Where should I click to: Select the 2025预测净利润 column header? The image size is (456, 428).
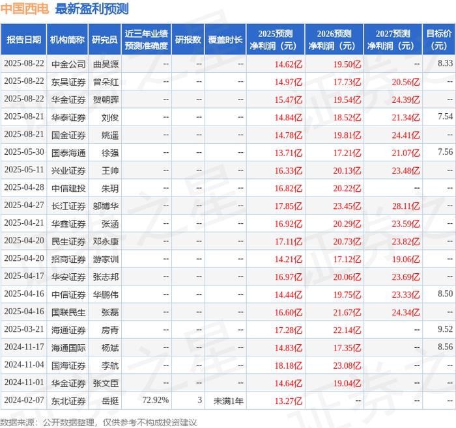tap(276, 40)
